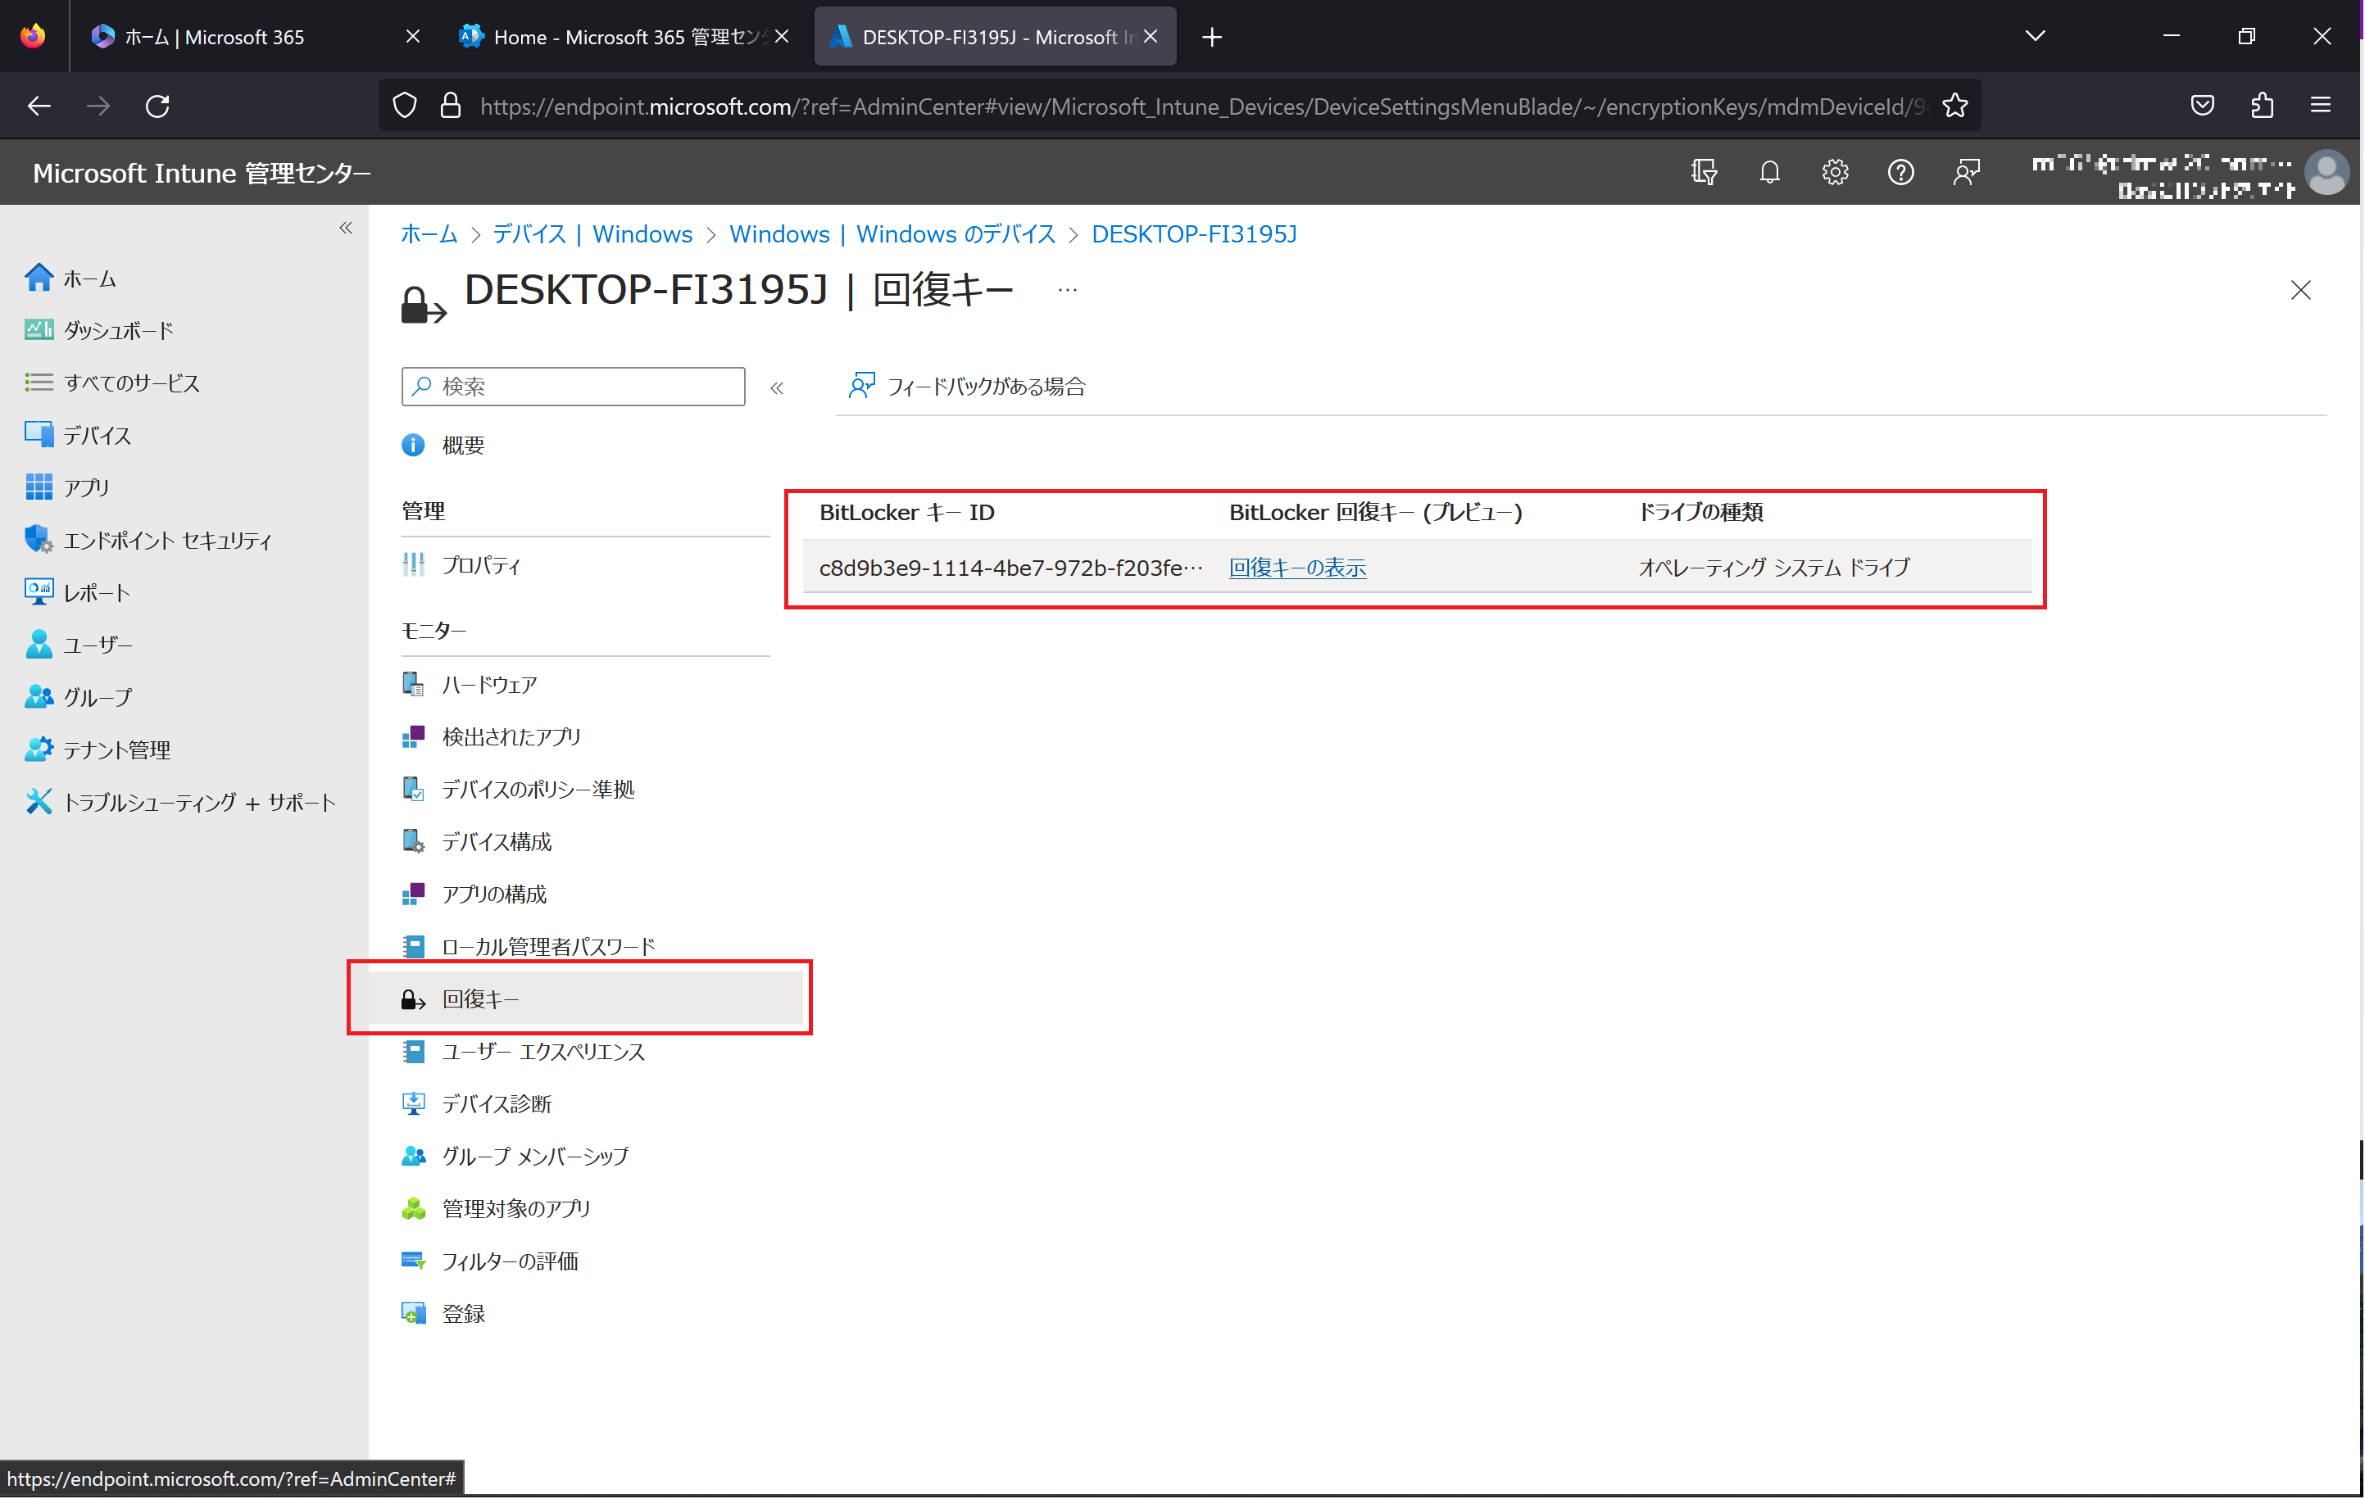Image resolution: width=2365 pixels, height=1499 pixels.
Task: Open a new browser tab
Action: pos(1212,38)
